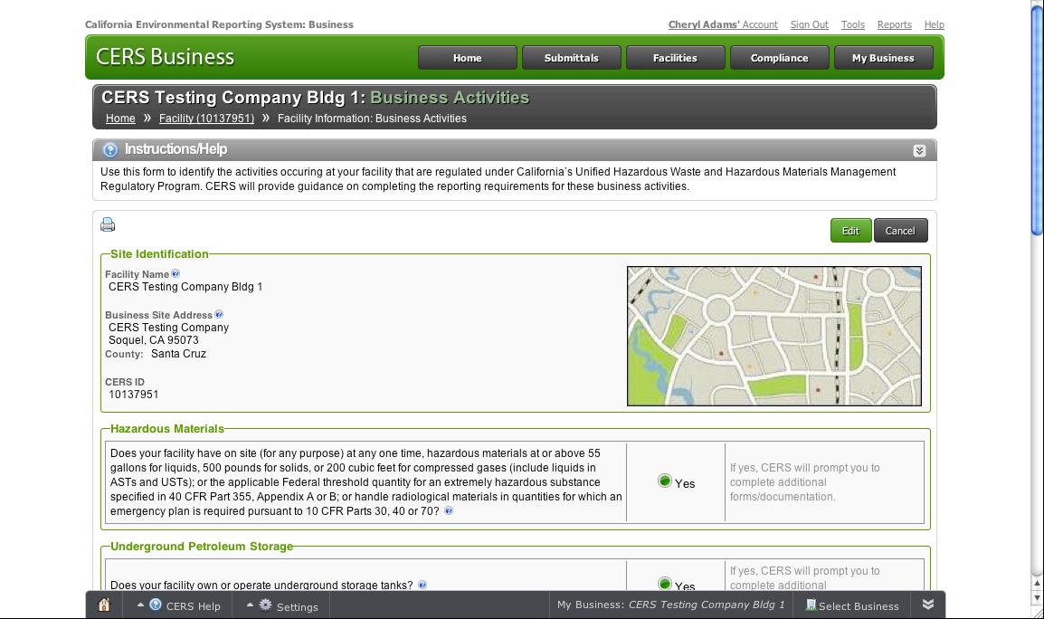Open help tooltip next to Business Site Address
Screen dimensions: 1044x619
(x=218, y=314)
